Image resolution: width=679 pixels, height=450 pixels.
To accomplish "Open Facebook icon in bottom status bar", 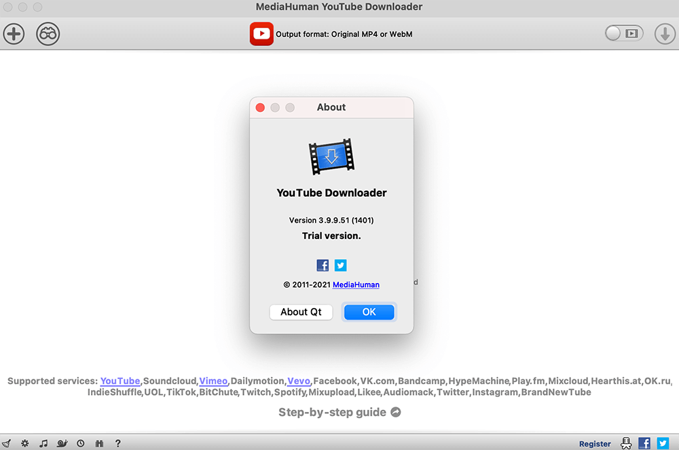I will pyautogui.click(x=644, y=443).
